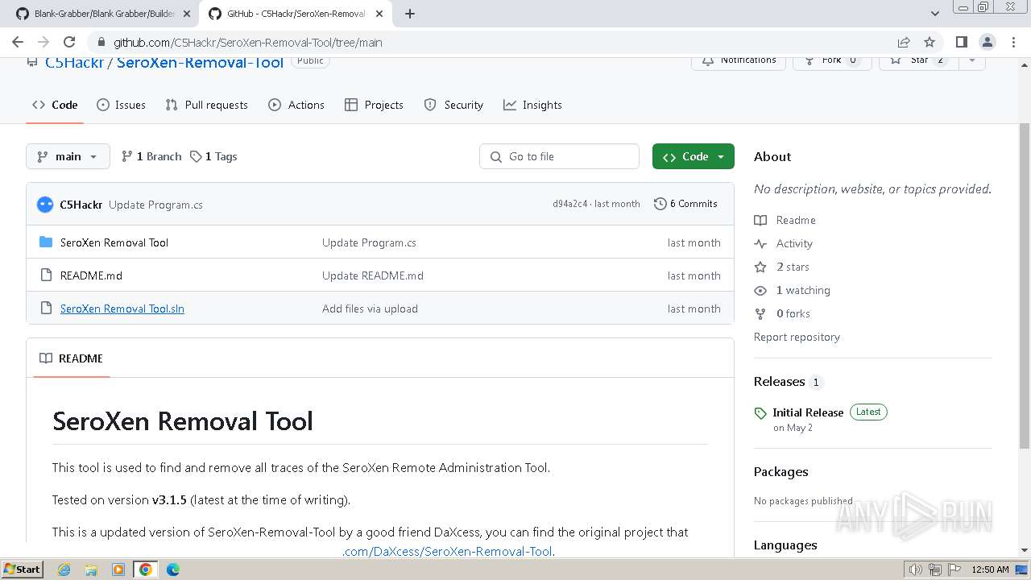This screenshot has height=580, width=1031.
Task: Select the README tab in file viewer
Action: (72, 358)
